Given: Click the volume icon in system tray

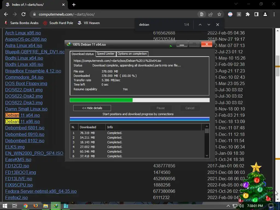Looking at the screenshot, I should [x=241, y=206].
